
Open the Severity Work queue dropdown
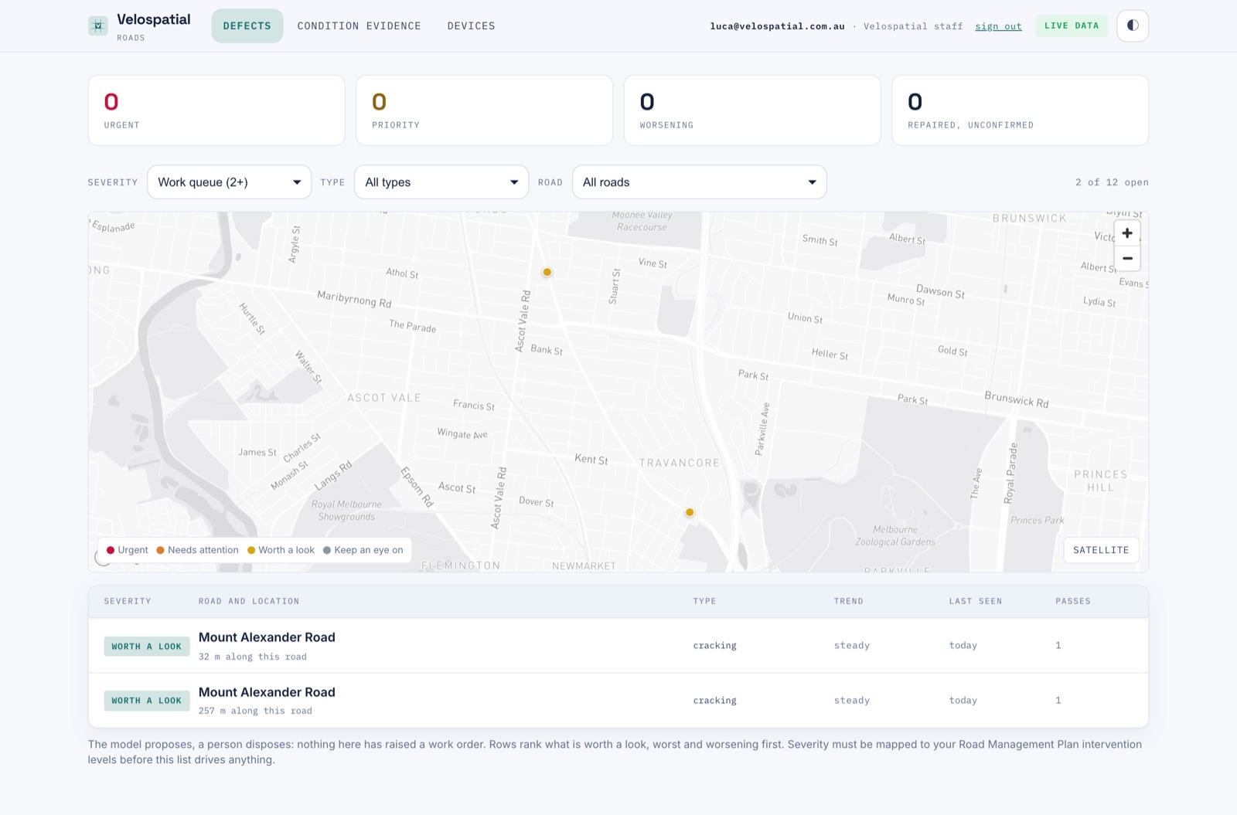230,182
